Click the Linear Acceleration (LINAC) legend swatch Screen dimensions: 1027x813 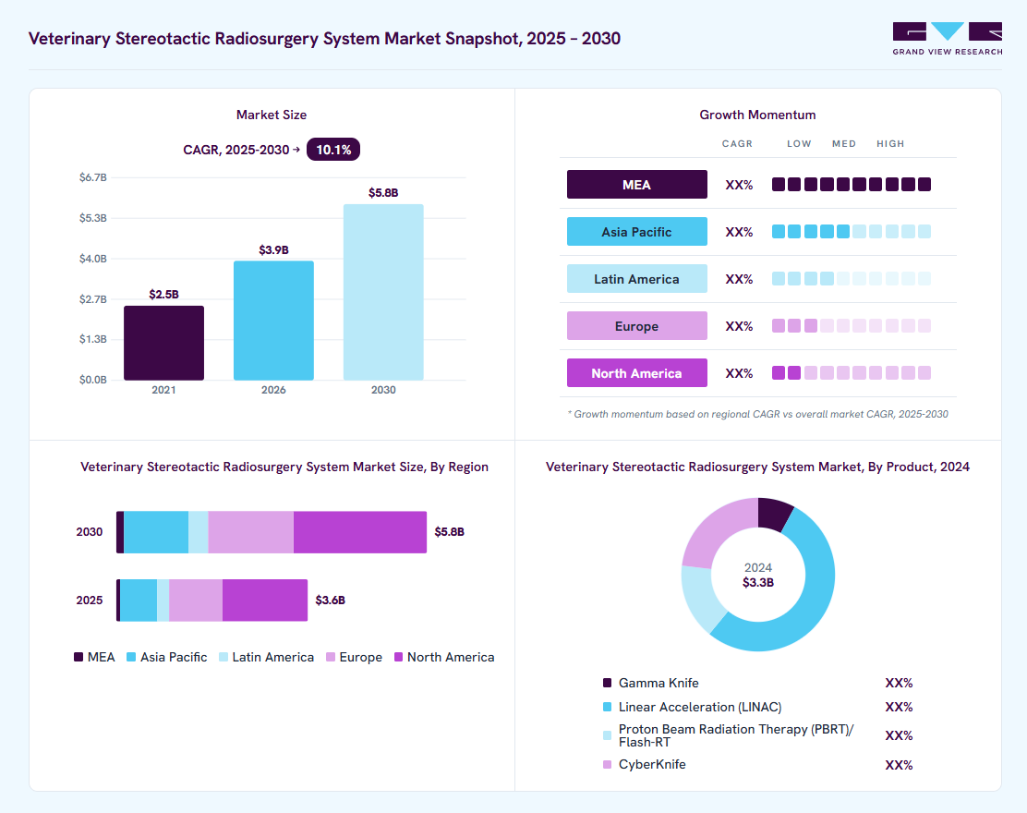(607, 707)
